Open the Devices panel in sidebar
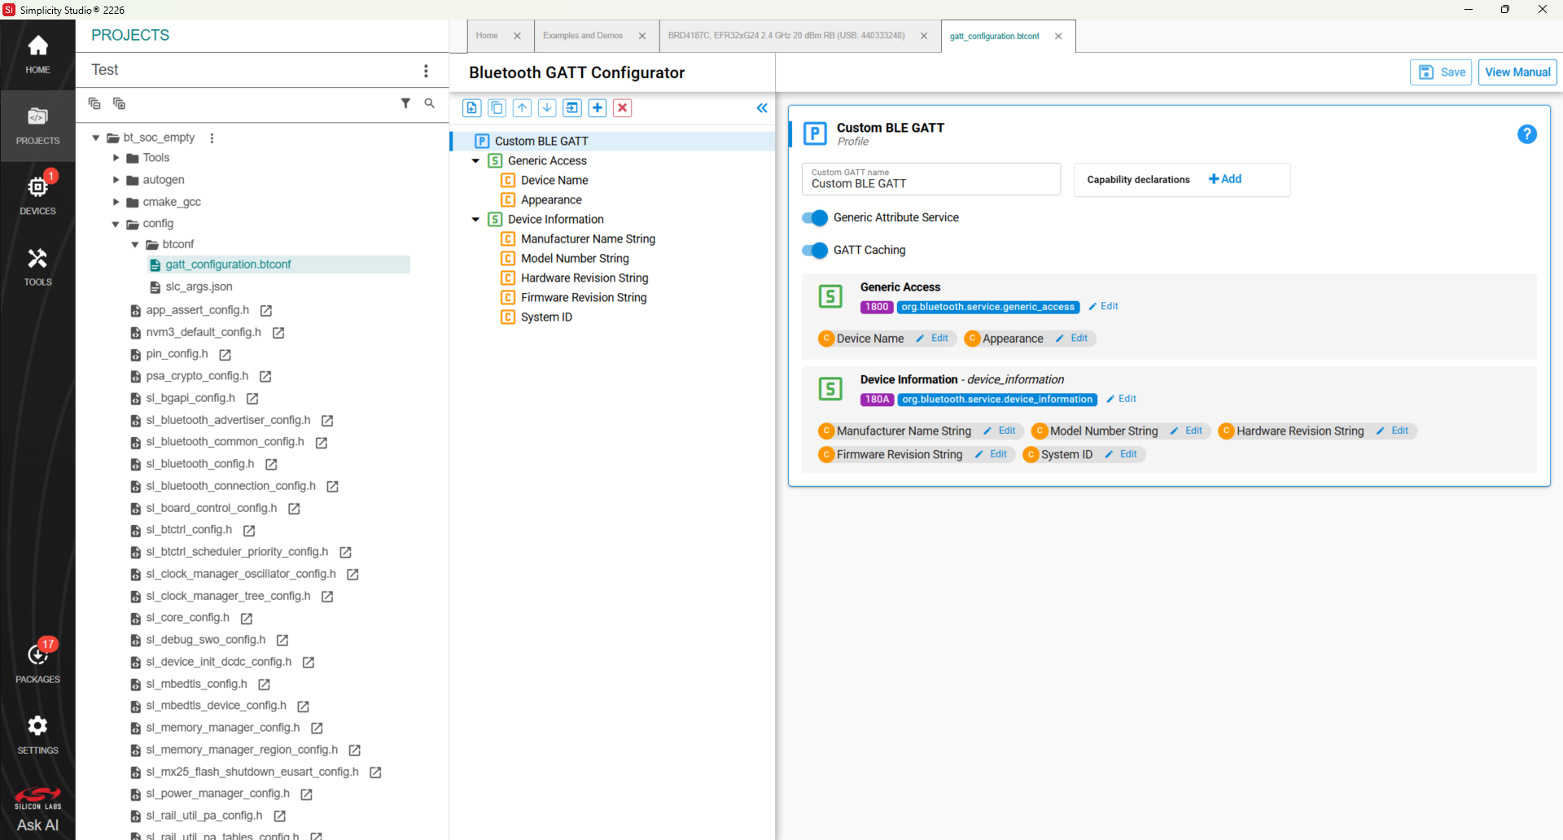Viewport: 1563px width, 840px height. [x=37, y=195]
